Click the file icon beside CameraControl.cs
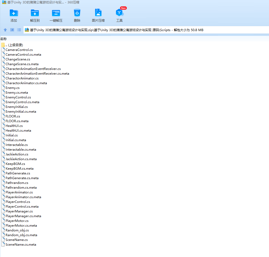 tap(3, 50)
